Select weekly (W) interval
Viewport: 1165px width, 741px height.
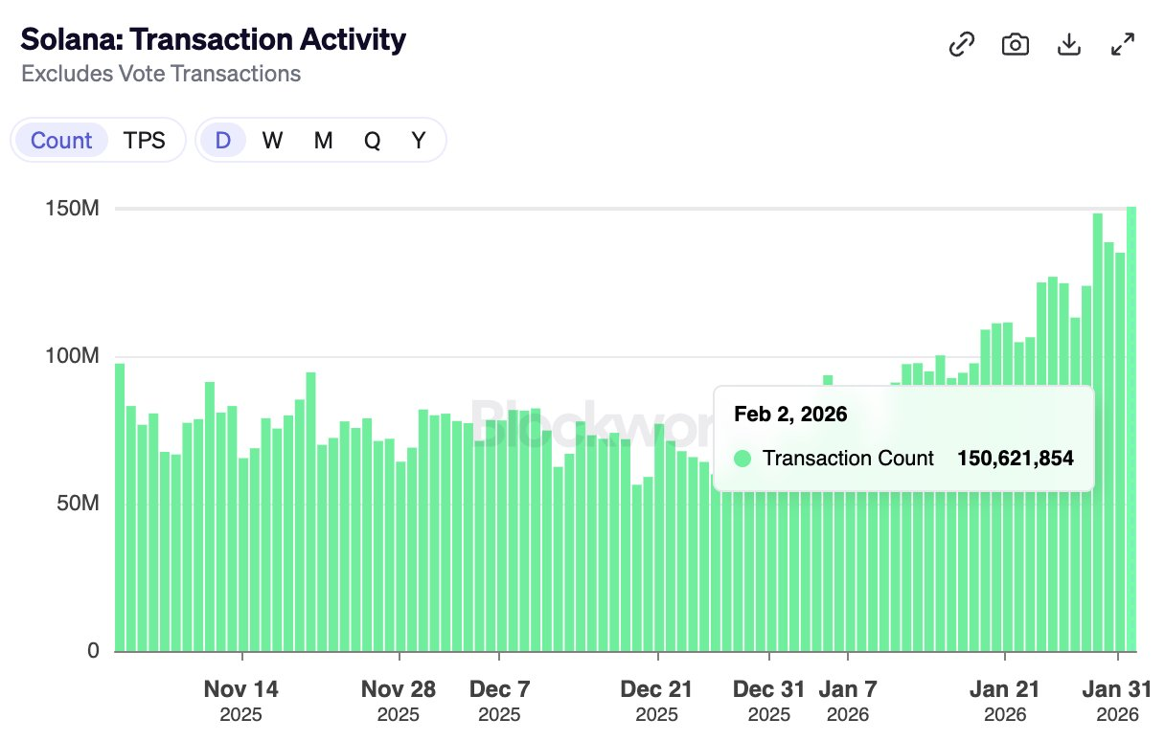coord(272,141)
